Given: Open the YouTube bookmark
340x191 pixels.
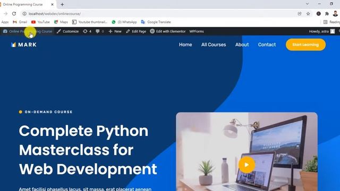Looking at the screenshot, I should [x=40, y=22].
